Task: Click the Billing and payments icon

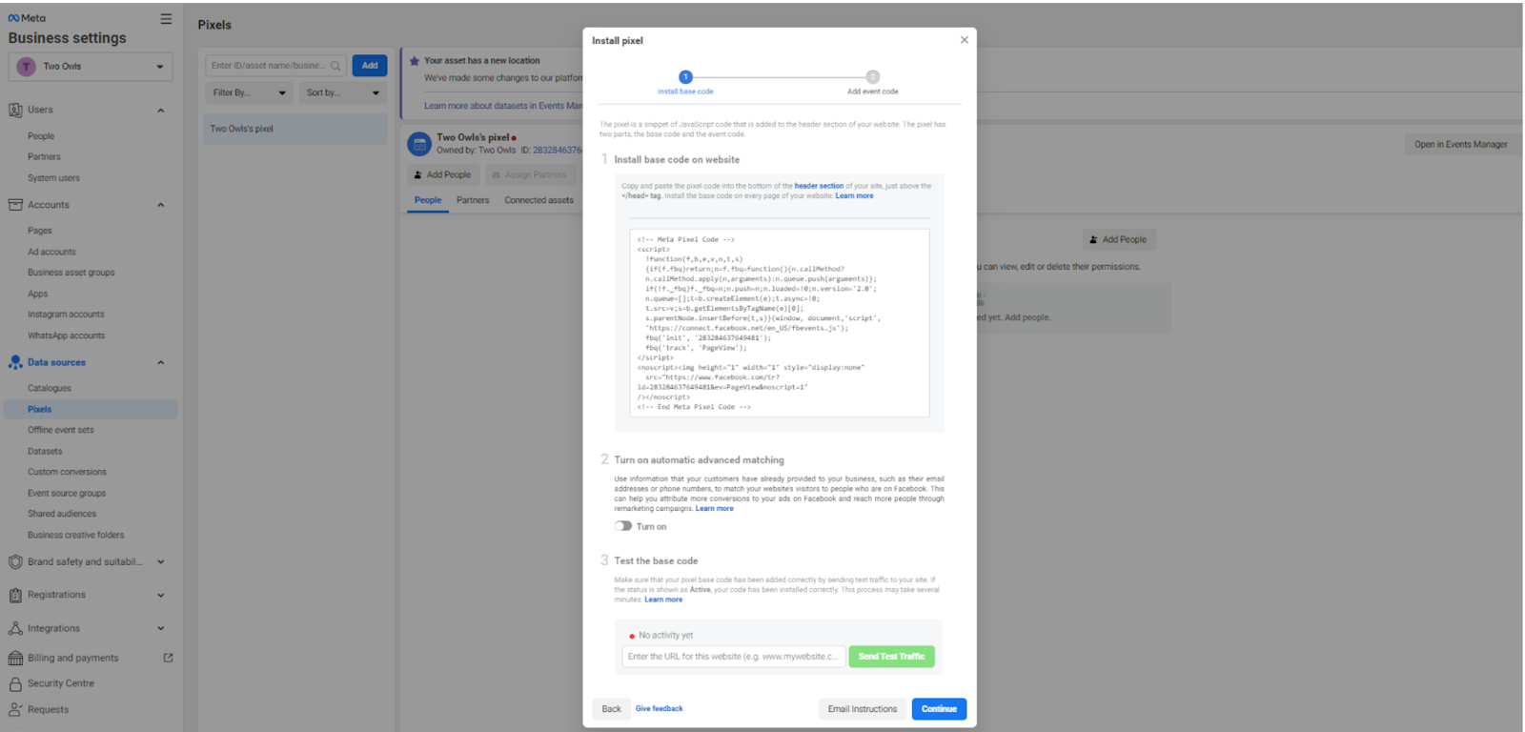Action: [15, 659]
